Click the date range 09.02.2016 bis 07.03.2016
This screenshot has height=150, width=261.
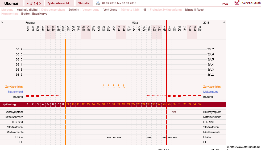coord(119,3)
